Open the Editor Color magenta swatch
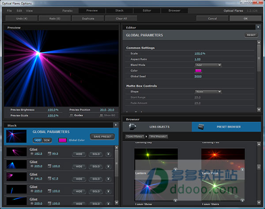265x209 pixels. [x=198, y=71]
